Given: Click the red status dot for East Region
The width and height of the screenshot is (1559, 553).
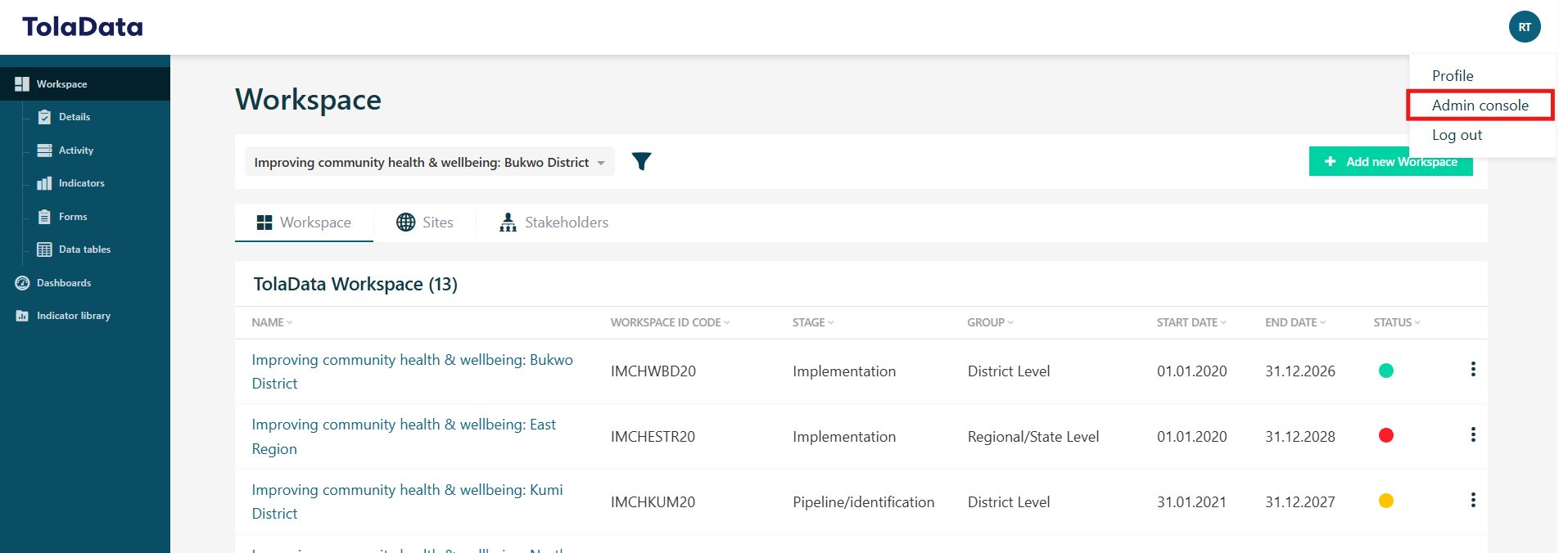Looking at the screenshot, I should [1385, 435].
